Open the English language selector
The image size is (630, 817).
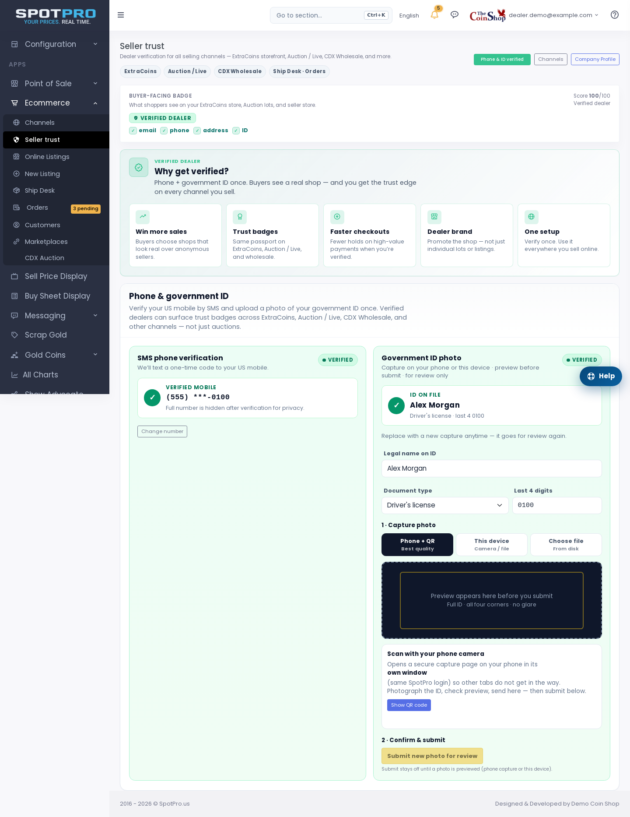[409, 15]
